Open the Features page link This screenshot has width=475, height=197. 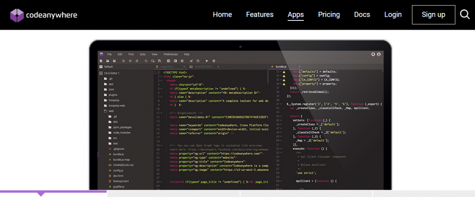tap(259, 15)
